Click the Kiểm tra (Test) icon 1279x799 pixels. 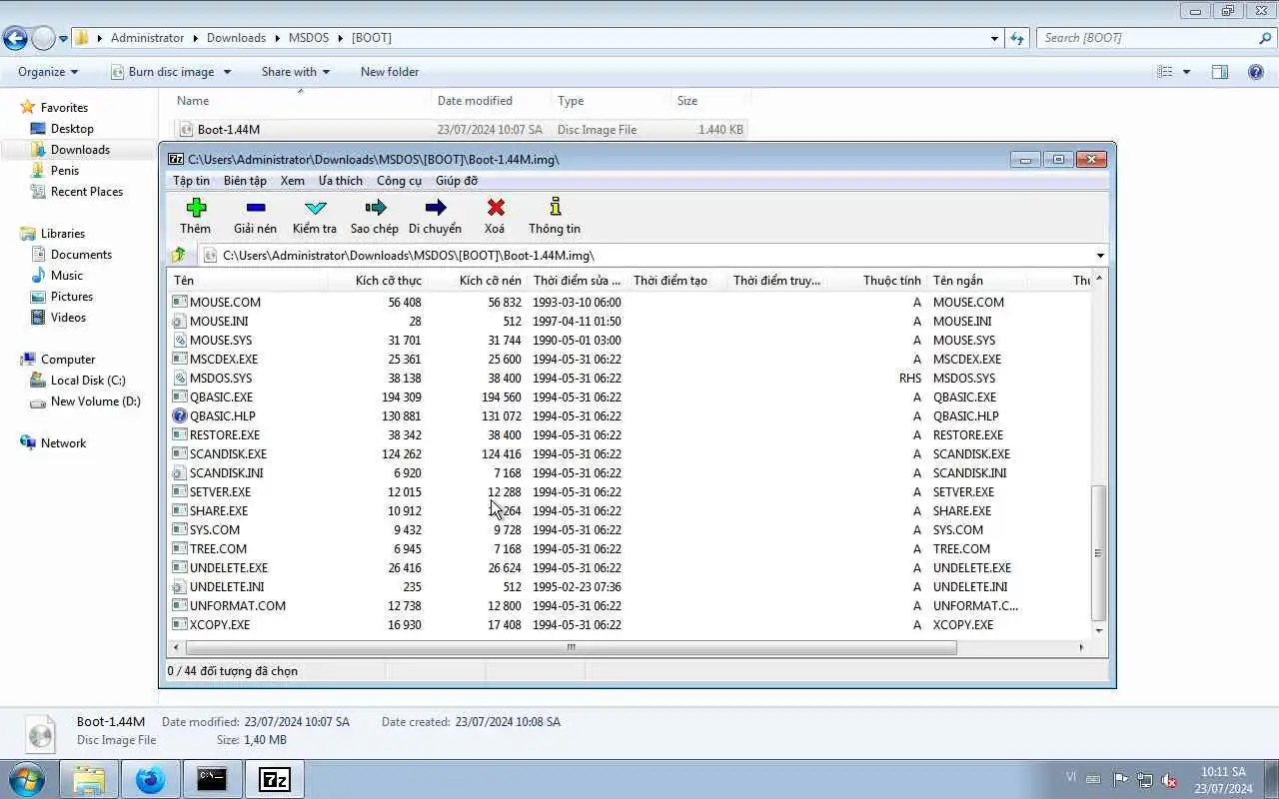click(315, 208)
